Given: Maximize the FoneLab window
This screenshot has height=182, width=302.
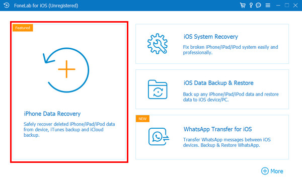Looking at the screenshot, I should tap(287, 5).
